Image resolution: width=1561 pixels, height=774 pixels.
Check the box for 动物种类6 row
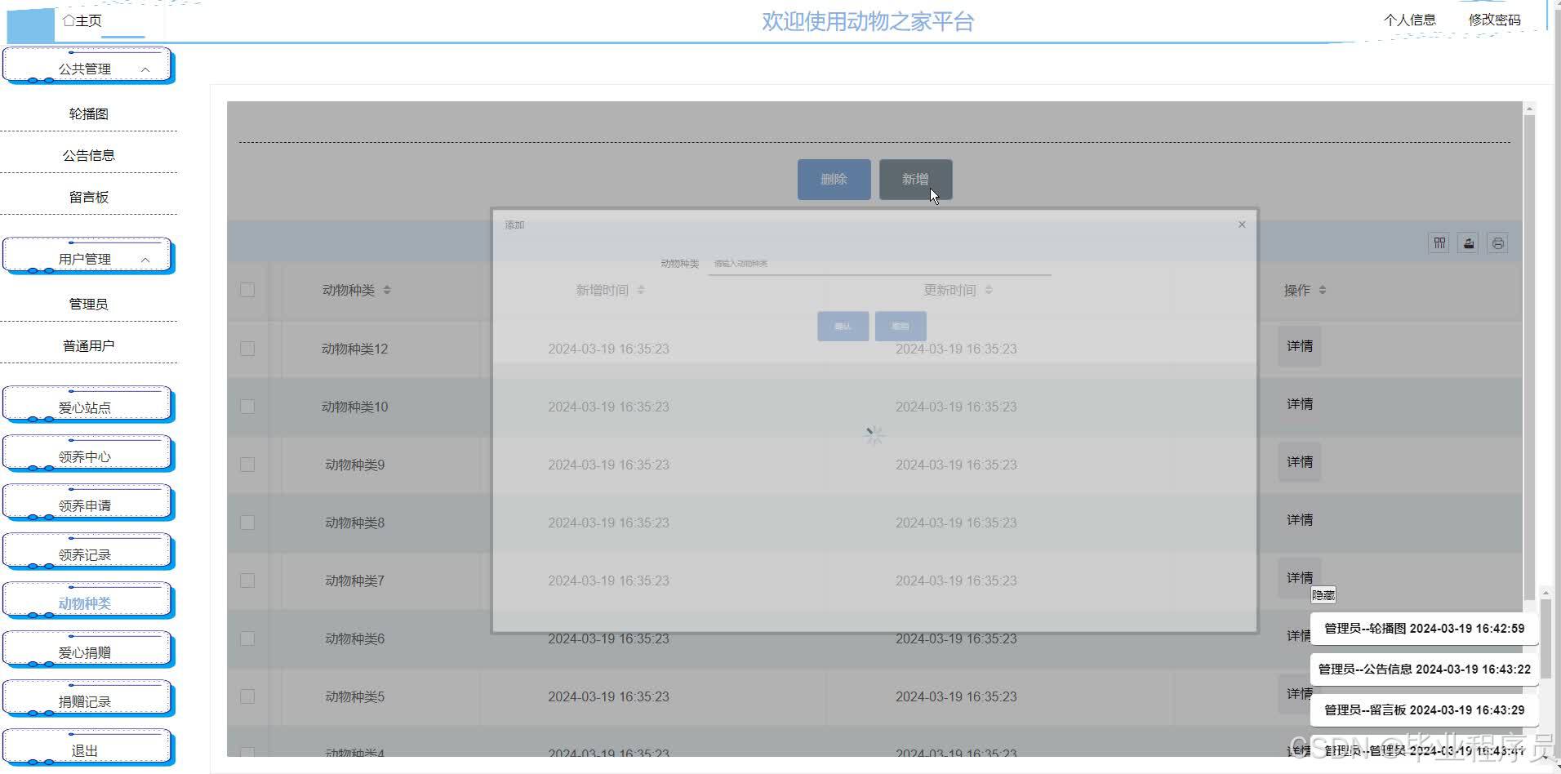(x=247, y=638)
